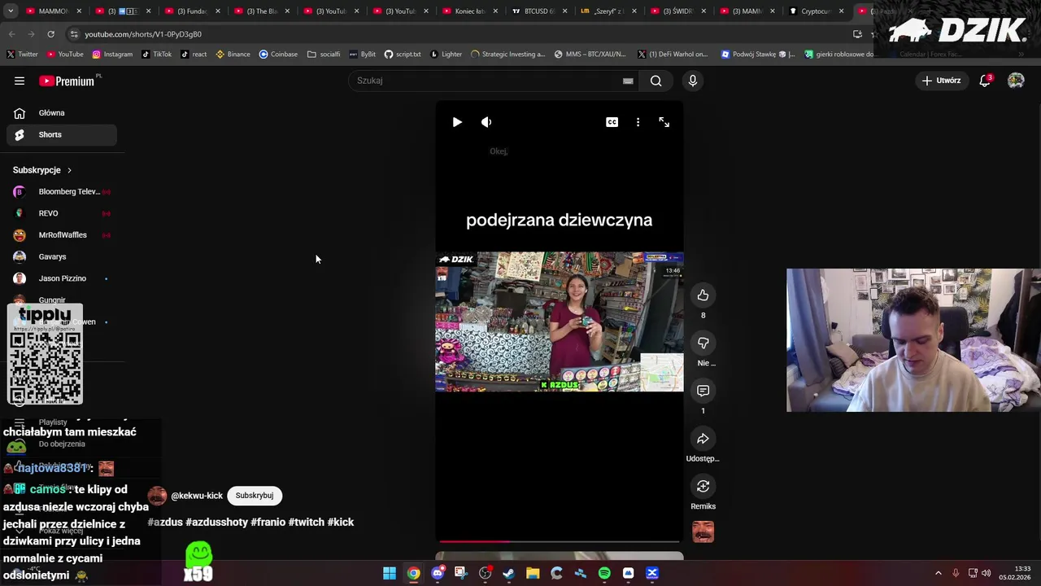The height and width of the screenshot is (586, 1041).
Task: Open comments for the Short
Action: tap(703, 391)
